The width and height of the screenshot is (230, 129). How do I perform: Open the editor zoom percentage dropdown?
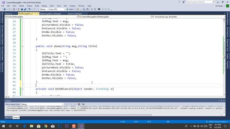point(9,97)
